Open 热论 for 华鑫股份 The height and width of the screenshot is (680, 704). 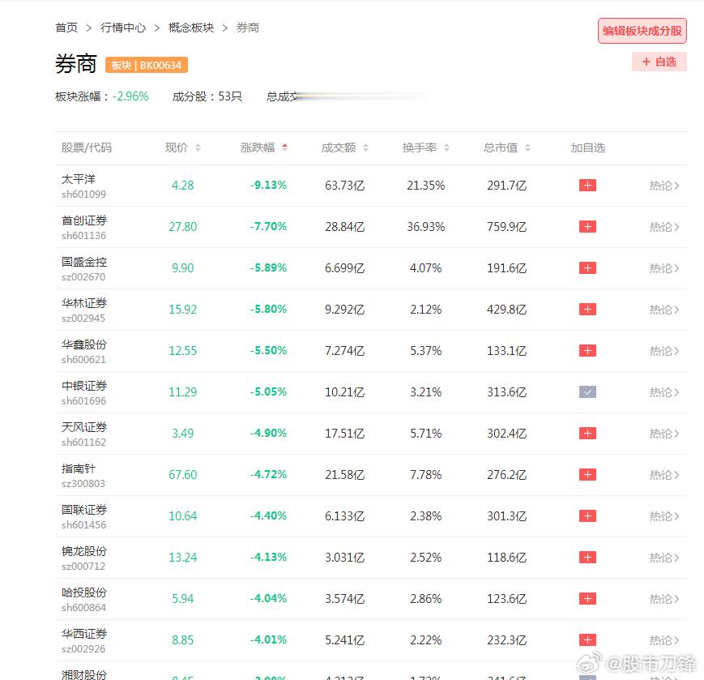[664, 351]
